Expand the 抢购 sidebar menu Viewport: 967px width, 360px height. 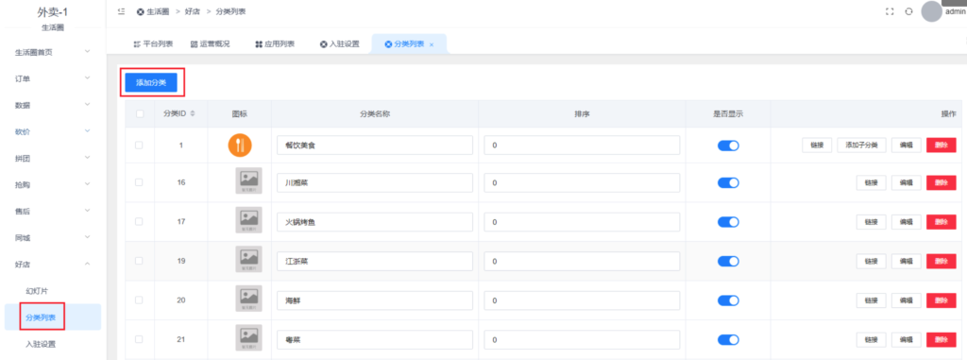coord(53,184)
